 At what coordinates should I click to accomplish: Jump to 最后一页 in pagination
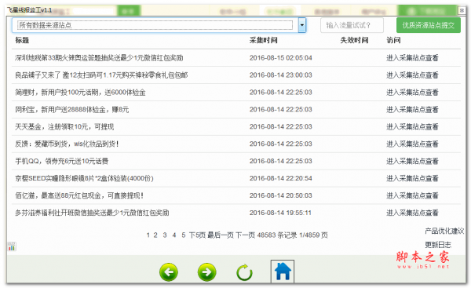point(221,235)
